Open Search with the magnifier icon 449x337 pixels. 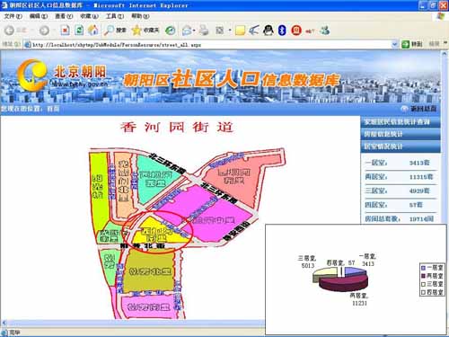pos(109,30)
